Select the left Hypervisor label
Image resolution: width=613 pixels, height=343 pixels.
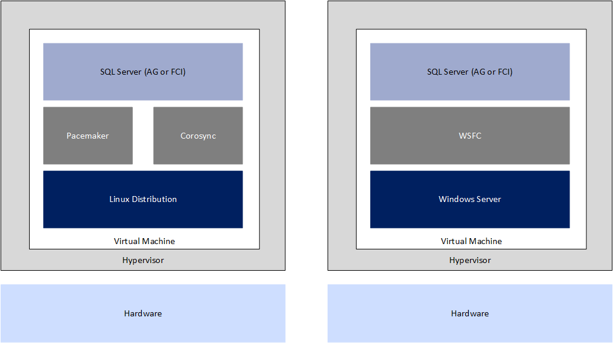(x=143, y=259)
